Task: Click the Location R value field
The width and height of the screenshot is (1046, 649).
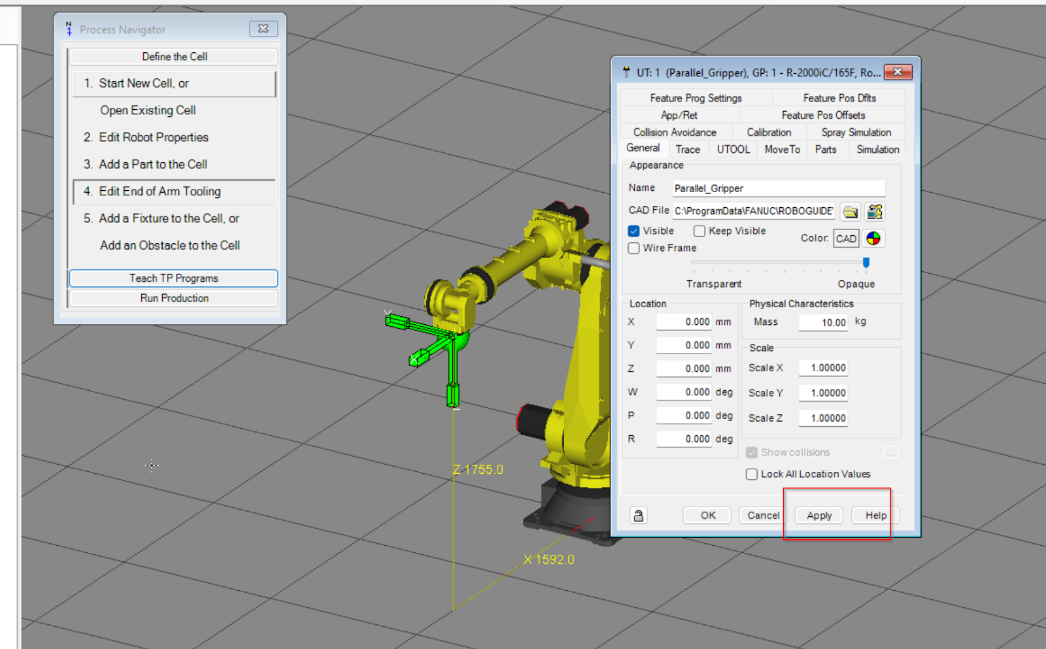Action: click(684, 439)
